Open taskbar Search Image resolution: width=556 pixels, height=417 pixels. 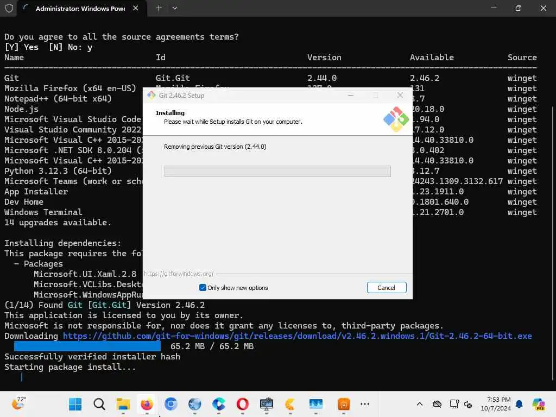point(99,404)
